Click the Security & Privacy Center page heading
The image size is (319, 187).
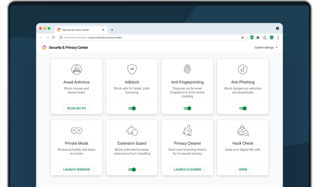pyautogui.click(x=68, y=48)
